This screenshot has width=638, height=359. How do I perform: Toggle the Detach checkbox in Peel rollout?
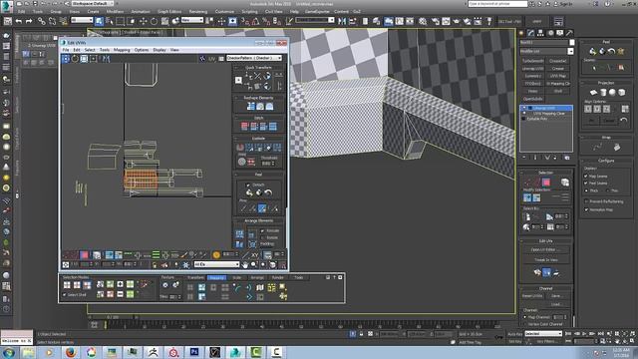[248, 184]
